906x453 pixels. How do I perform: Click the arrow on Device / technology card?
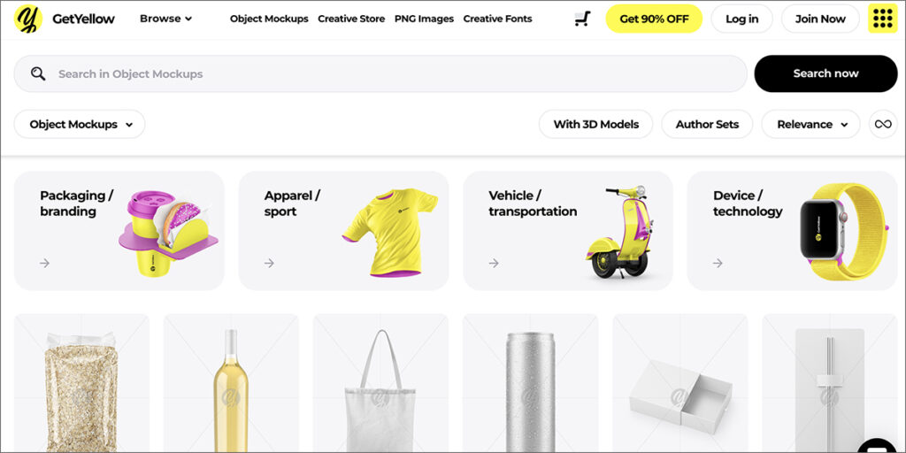(718, 264)
